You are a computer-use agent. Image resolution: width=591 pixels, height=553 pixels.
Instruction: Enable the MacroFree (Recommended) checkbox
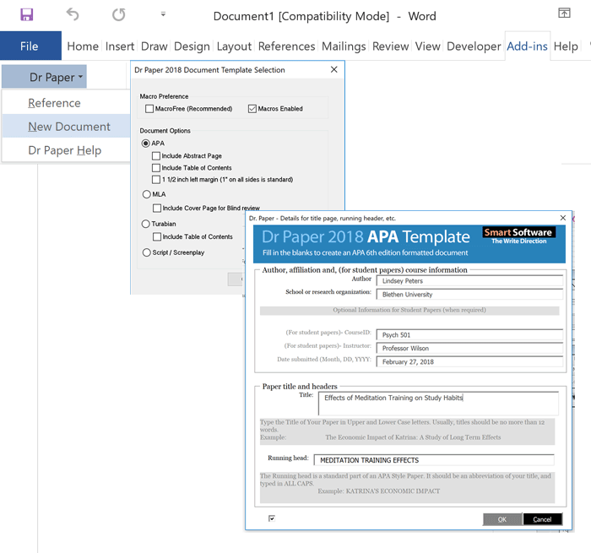pyautogui.click(x=149, y=109)
